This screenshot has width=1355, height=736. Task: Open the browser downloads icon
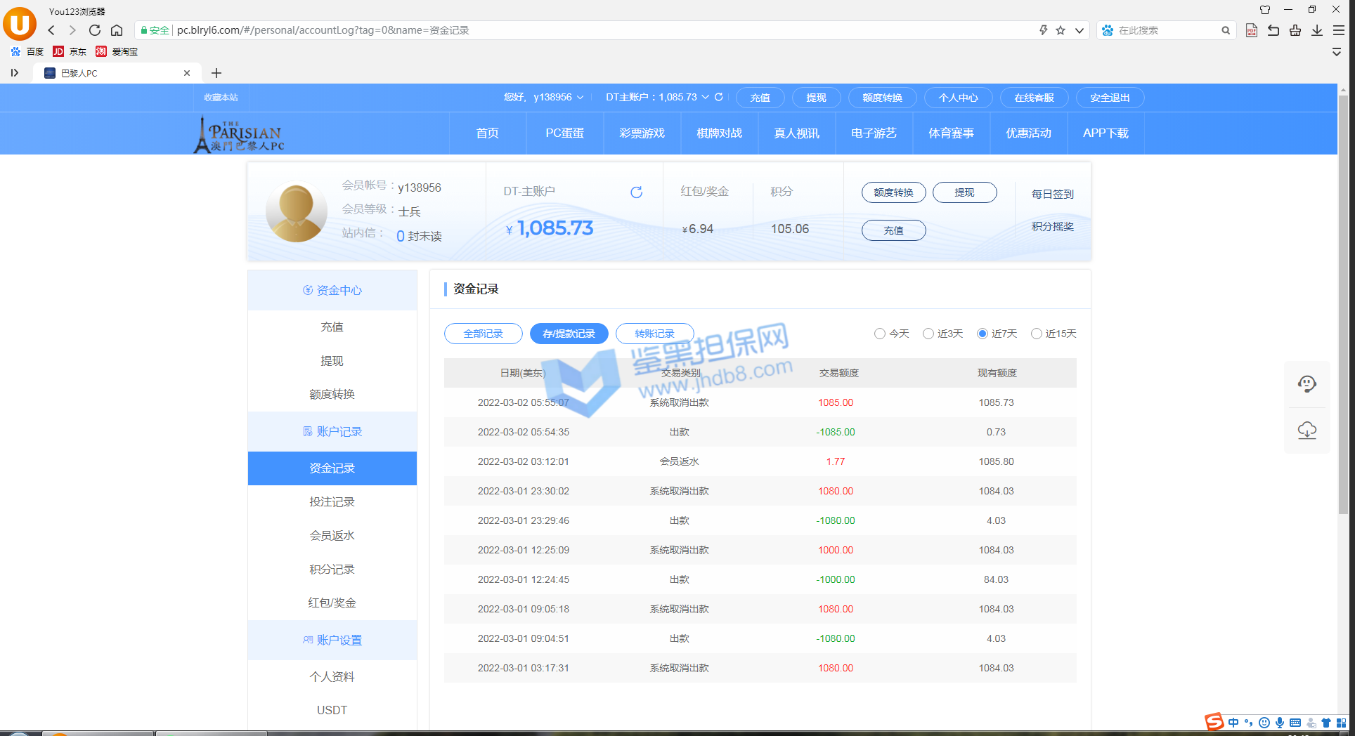pos(1316,30)
